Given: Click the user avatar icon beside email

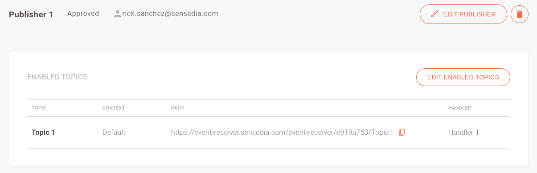Looking at the screenshot, I should 118,14.
